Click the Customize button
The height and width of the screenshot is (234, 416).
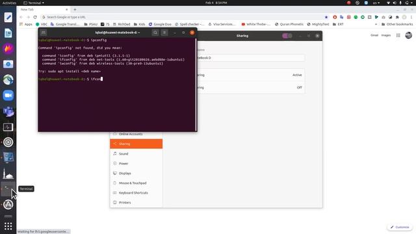pyautogui.click(x=400, y=227)
